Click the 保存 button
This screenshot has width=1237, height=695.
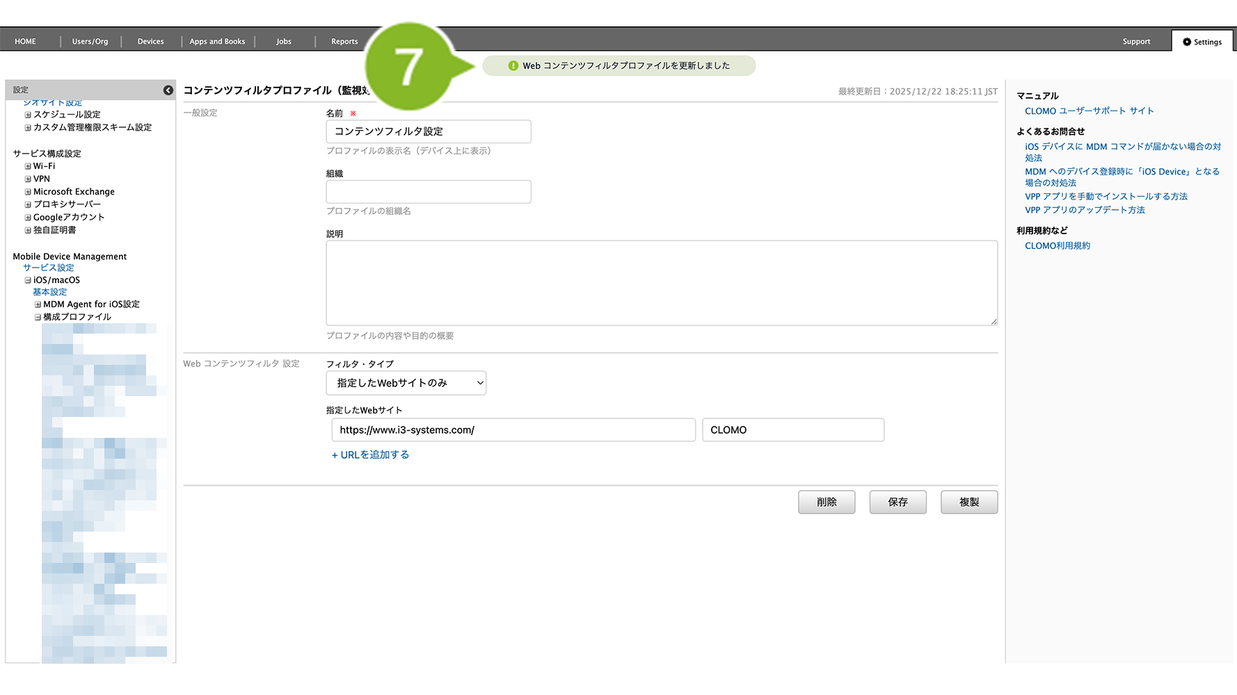pyautogui.click(x=897, y=502)
